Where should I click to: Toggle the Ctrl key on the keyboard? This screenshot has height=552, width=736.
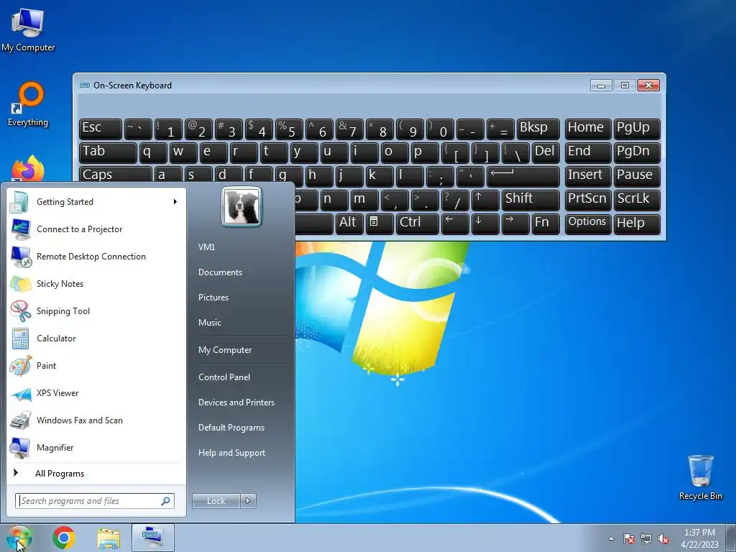pyautogui.click(x=418, y=224)
